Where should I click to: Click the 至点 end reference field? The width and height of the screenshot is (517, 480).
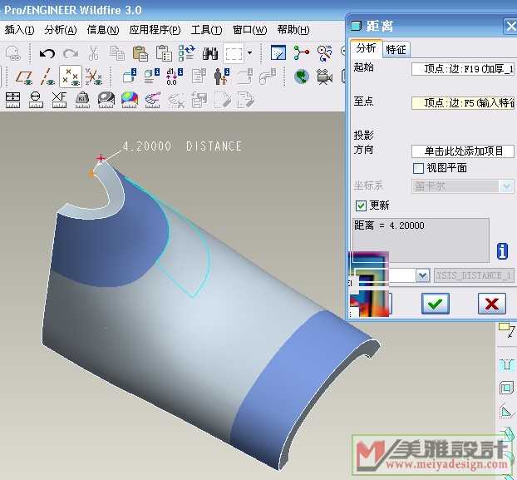(463, 103)
